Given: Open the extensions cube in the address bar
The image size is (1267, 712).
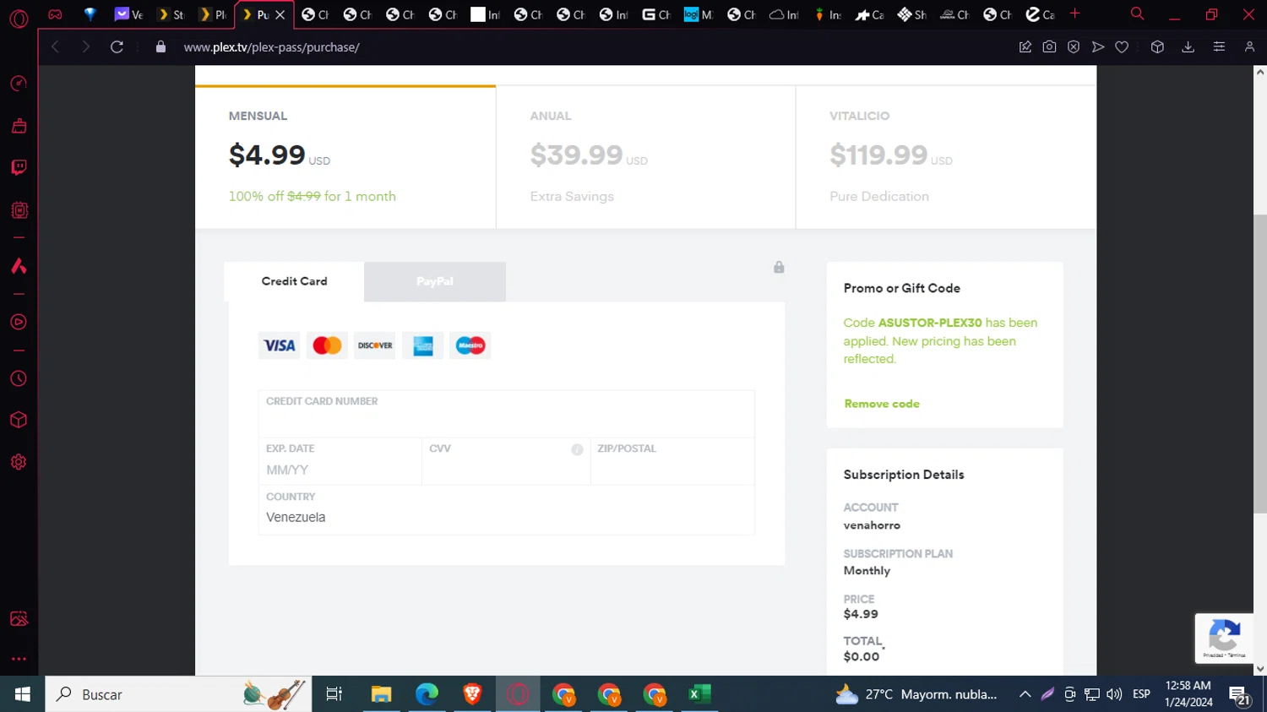Looking at the screenshot, I should 1157,47.
